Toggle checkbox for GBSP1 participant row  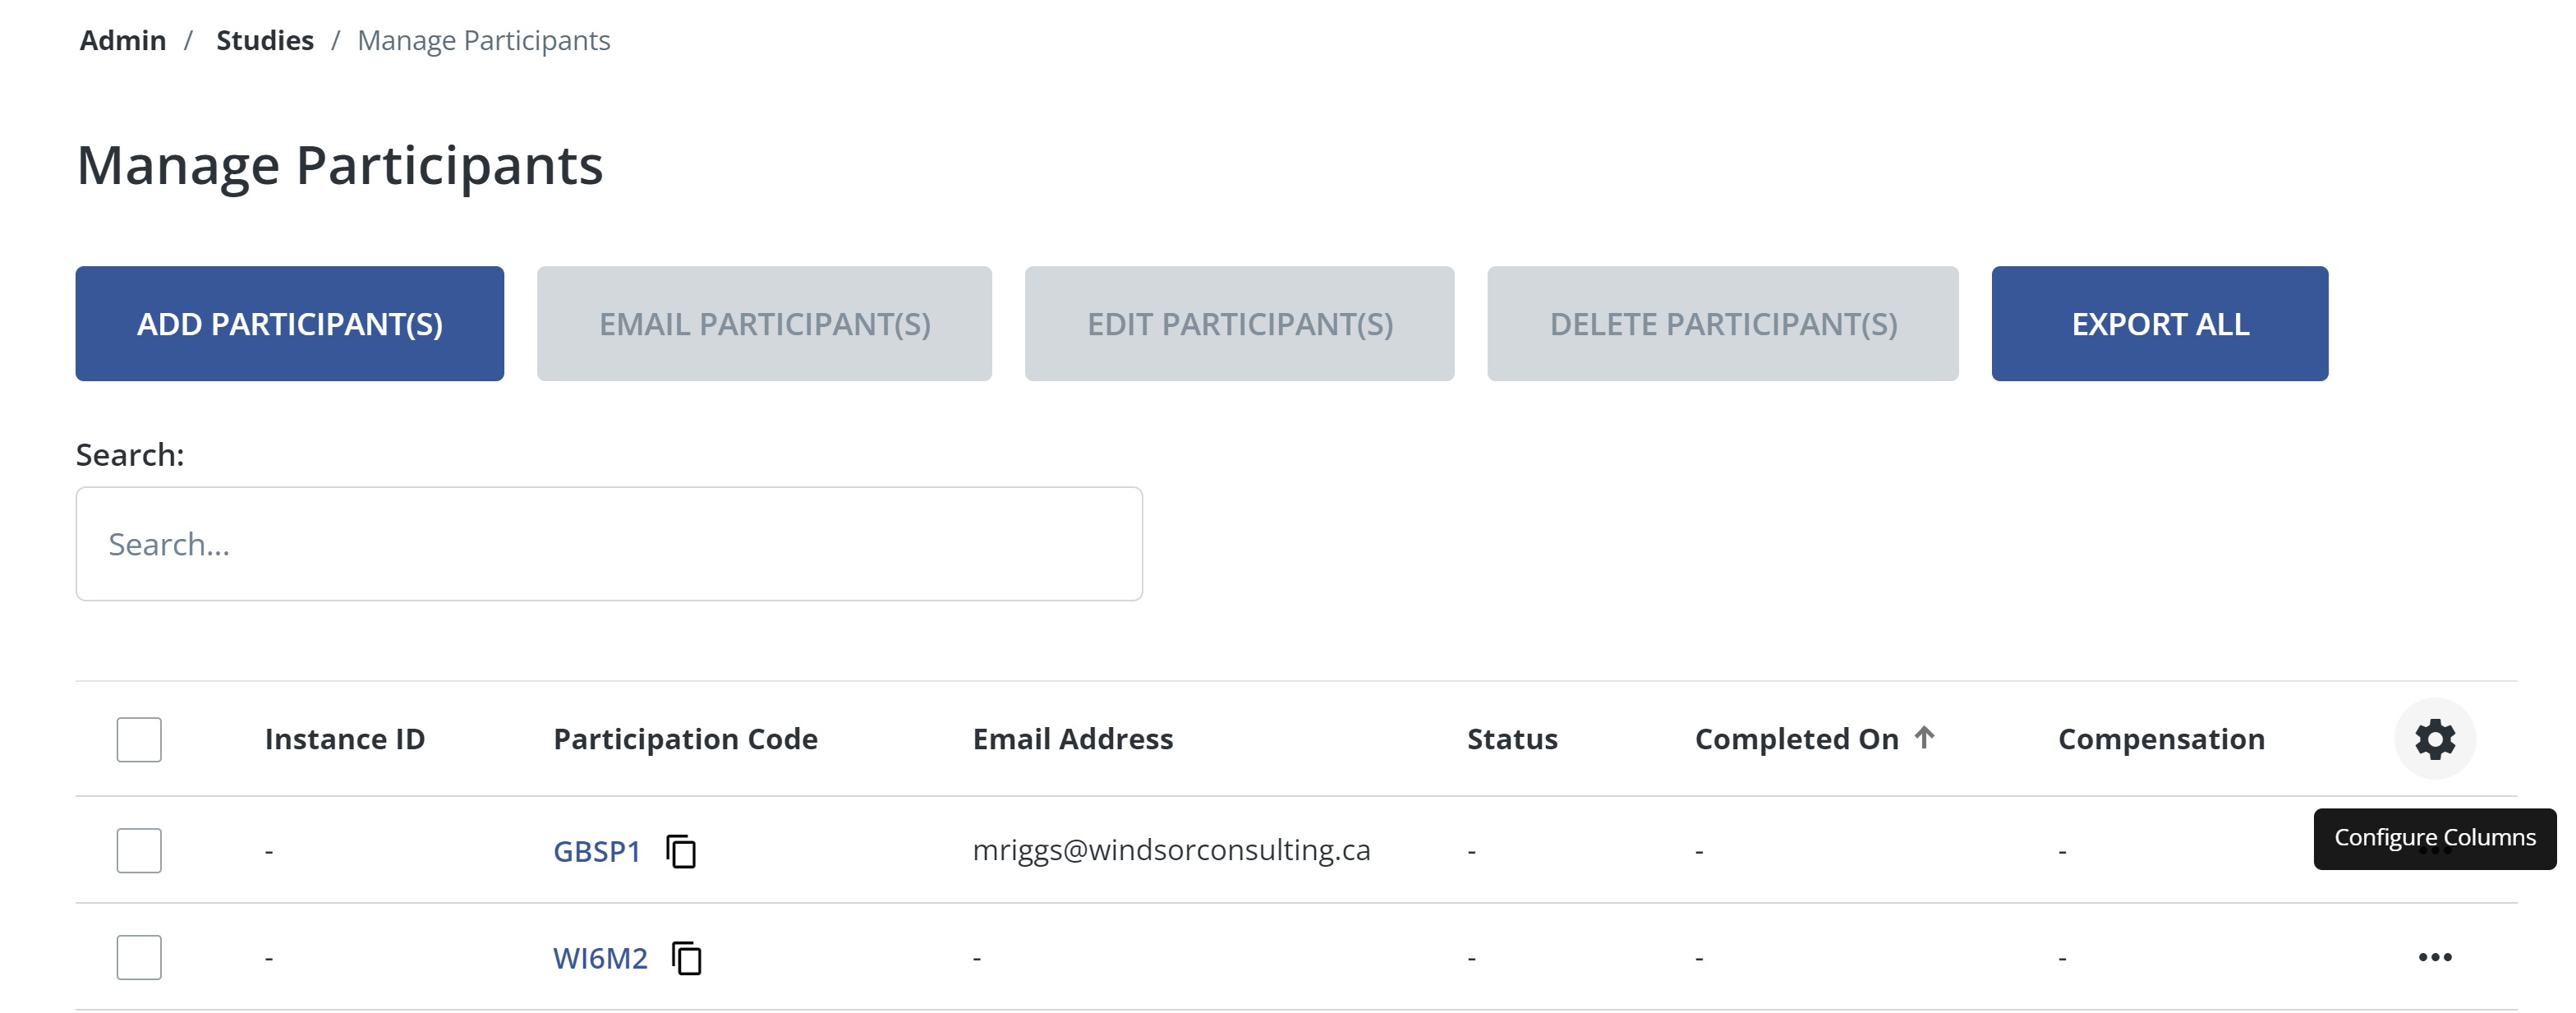point(140,850)
